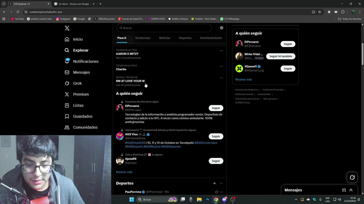
Task: Click Grok icon on PauPerrimo post
Action: tap(216, 192)
